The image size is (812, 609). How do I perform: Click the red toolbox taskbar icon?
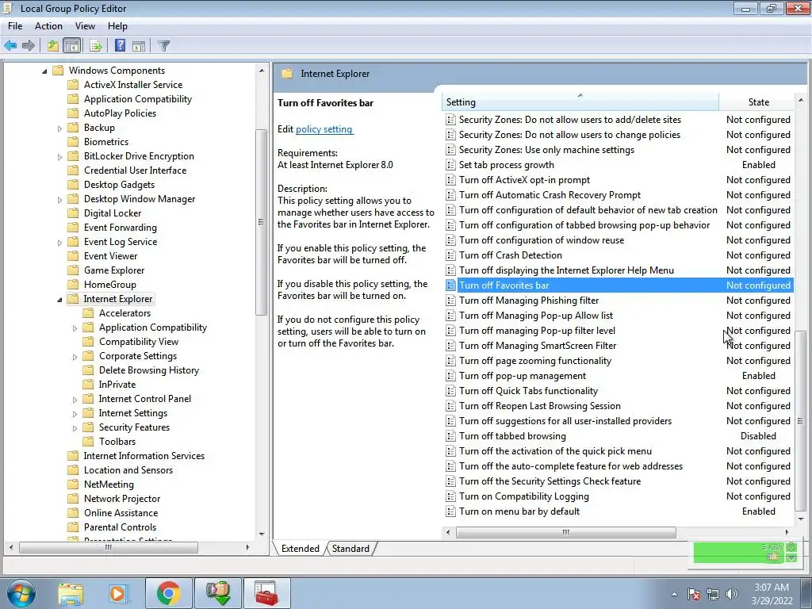(x=266, y=593)
